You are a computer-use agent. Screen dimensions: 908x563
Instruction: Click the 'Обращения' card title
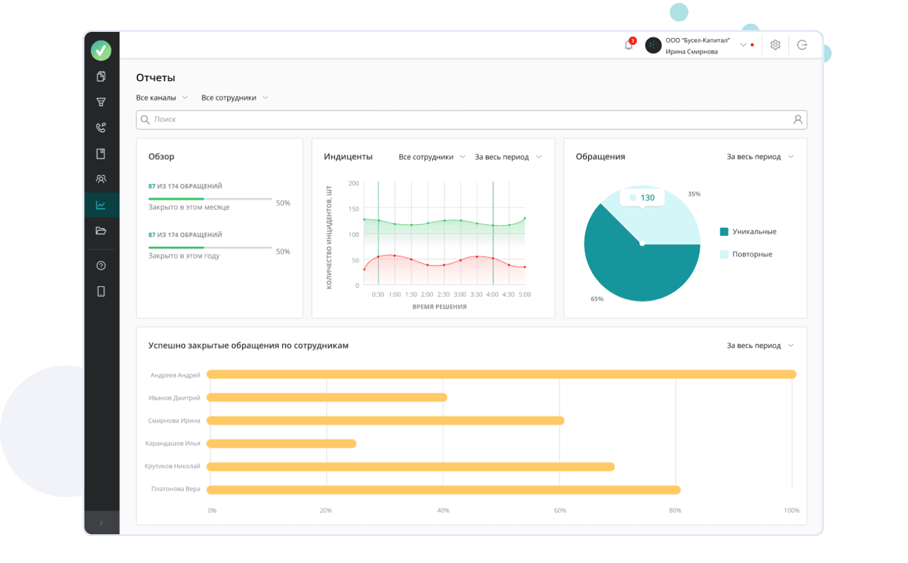600,157
